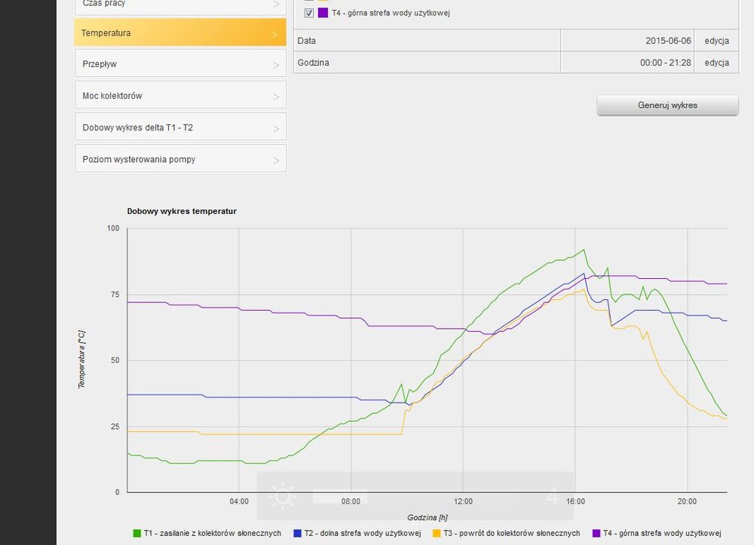
Task: Click the chevron on Moc kolektorów row
Action: click(x=276, y=97)
